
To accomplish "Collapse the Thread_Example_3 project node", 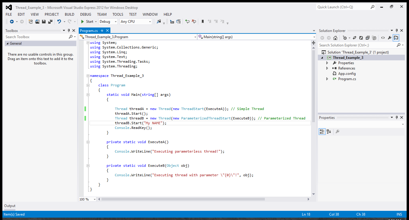I will (x=322, y=58).
